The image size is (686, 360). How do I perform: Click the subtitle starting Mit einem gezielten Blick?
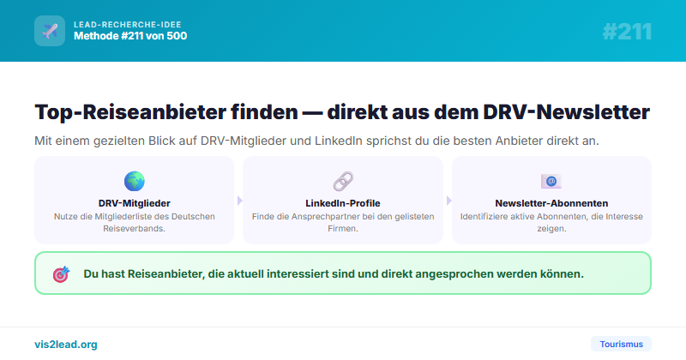(316, 141)
